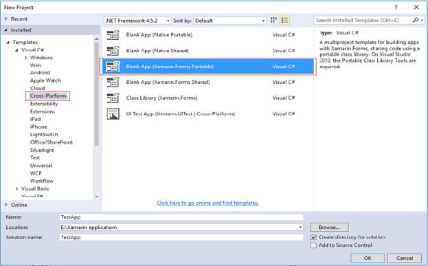This screenshot has width=428, height=266.
Task: Click the project Name input field
Action: [181, 217]
